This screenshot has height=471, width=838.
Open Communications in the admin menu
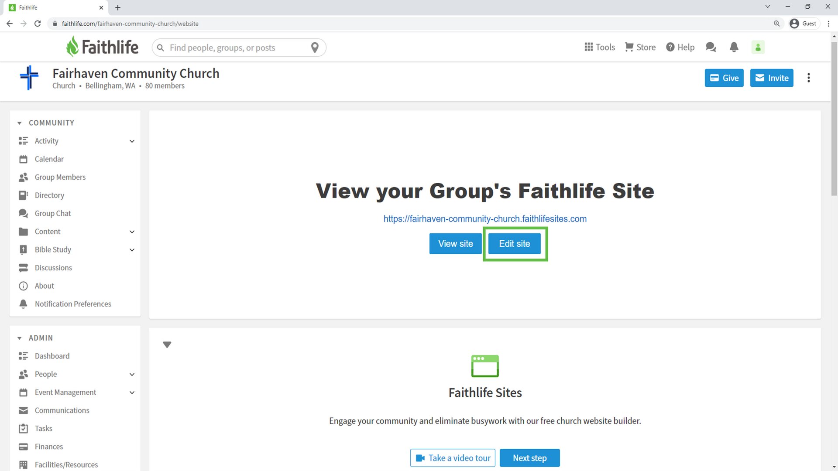[62, 410]
